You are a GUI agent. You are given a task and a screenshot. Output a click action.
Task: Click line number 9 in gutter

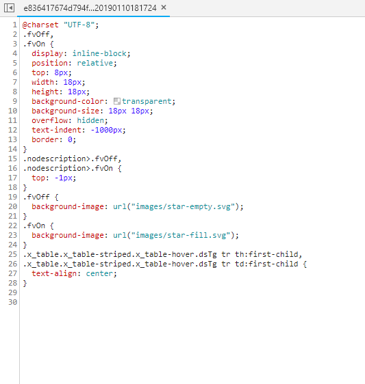tap(15, 101)
